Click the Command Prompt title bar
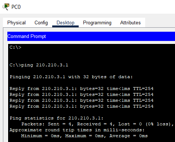This screenshot has width=175, height=142. 91,37
